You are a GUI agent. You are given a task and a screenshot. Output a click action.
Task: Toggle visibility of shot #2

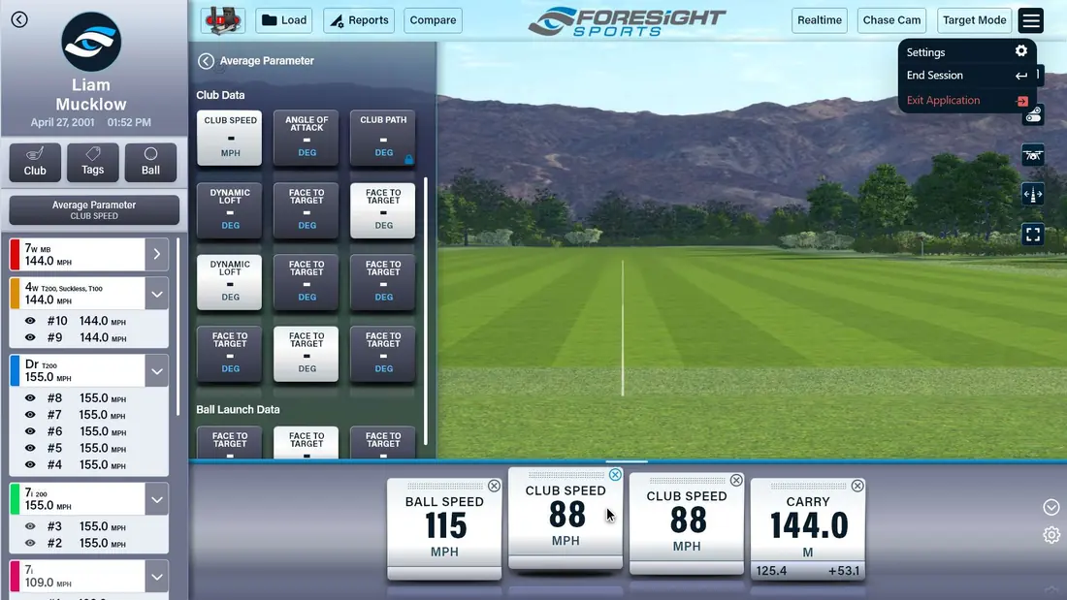[x=30, y=543]
